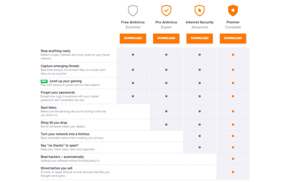
Task: Click Premier's orange dot for Shred before you sell
Action: click(233, 172)
